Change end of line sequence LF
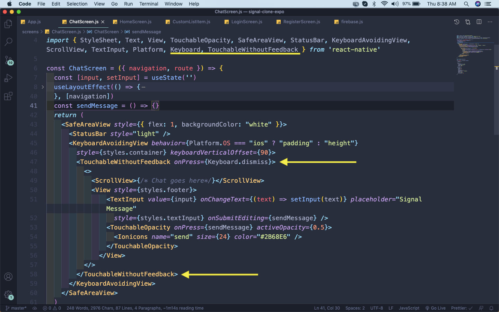The height and width of the screenshot is (312, 499). pyautogui.click(x=391, y=308)
